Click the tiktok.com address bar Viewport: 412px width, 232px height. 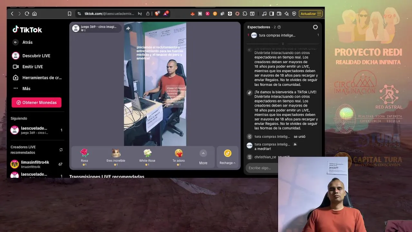[109, 14]
